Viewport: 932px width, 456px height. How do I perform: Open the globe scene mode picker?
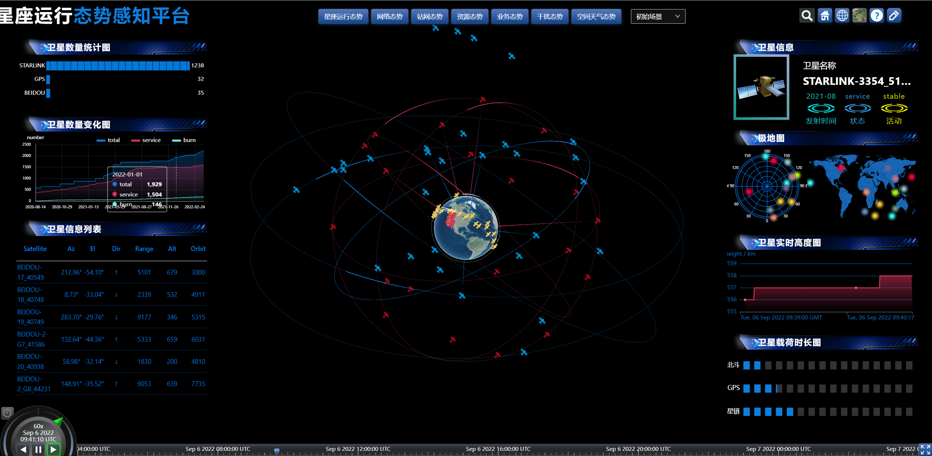[x=842, y=16]
